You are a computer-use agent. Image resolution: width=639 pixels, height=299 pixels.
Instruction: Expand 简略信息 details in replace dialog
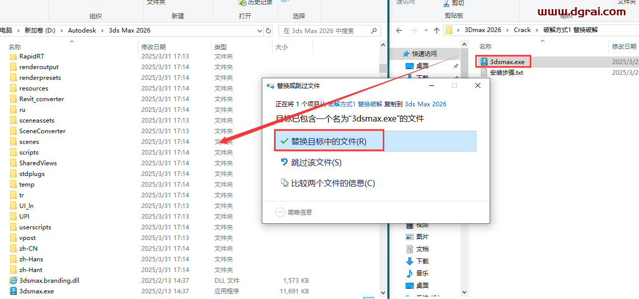(x=294, y=213)
